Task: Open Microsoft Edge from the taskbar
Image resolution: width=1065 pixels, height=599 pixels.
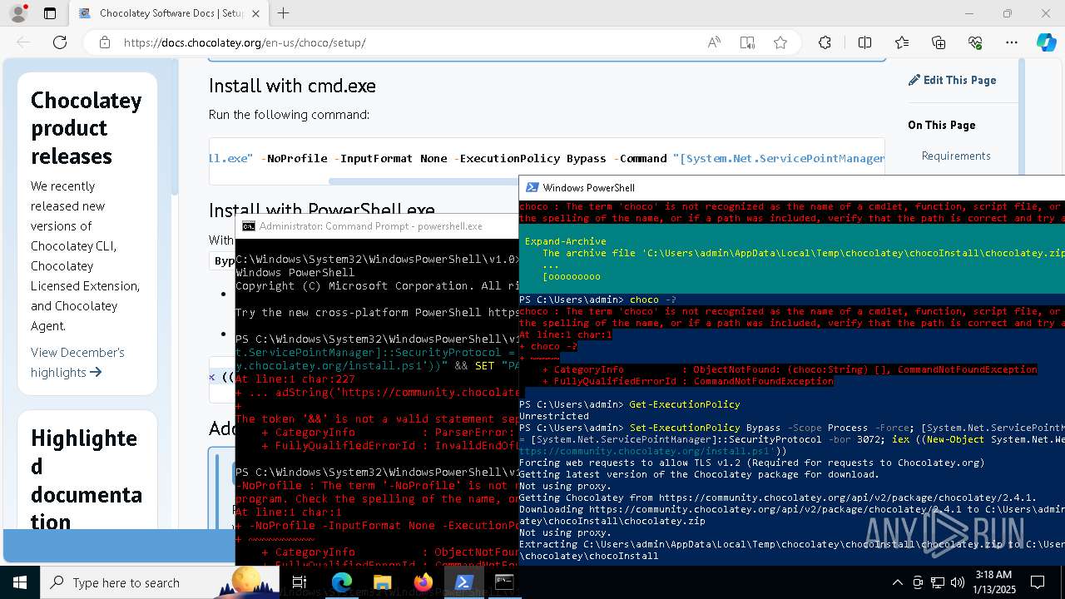Action: pos(342,582)
